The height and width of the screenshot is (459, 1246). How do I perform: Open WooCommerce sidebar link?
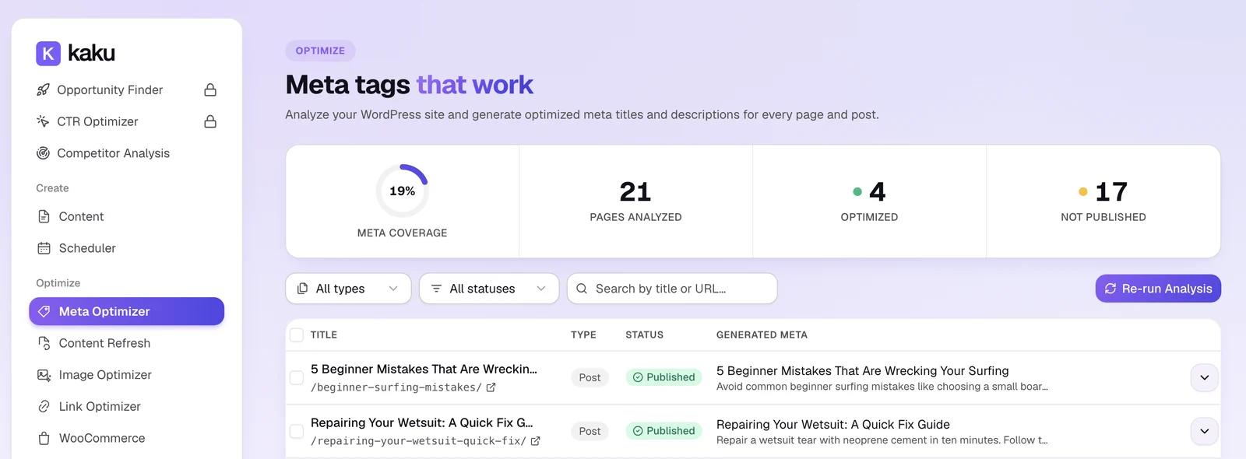(126, 438)
